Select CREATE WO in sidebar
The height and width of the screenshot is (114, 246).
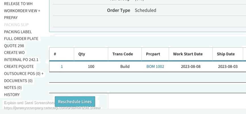(x=14, y=53)
